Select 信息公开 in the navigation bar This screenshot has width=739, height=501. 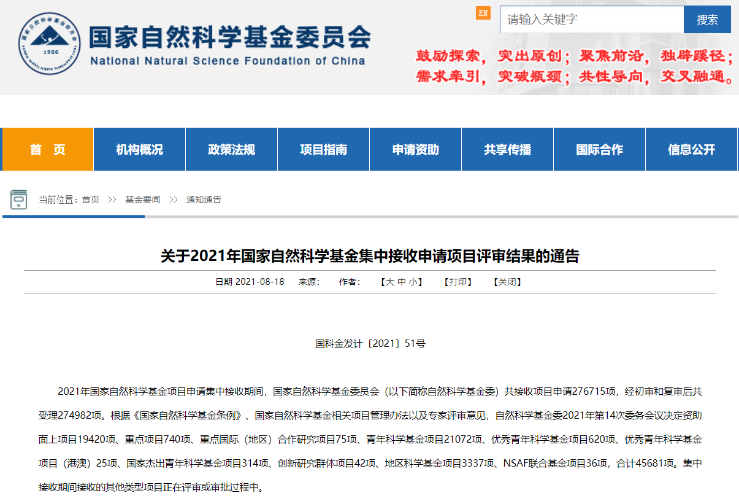click(691, 150)
